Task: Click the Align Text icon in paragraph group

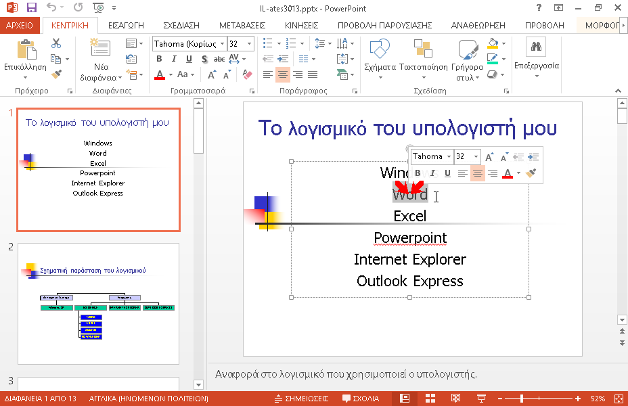Action: coord(342,60)
